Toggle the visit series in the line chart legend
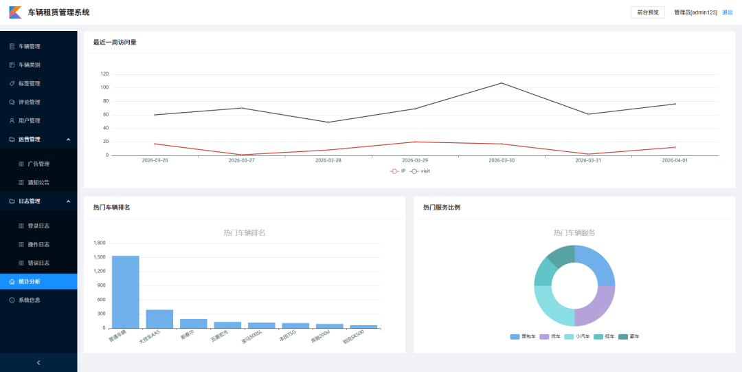Image resolution: width=742 pixels, height=372 pixels. click(x=420, y=171)
